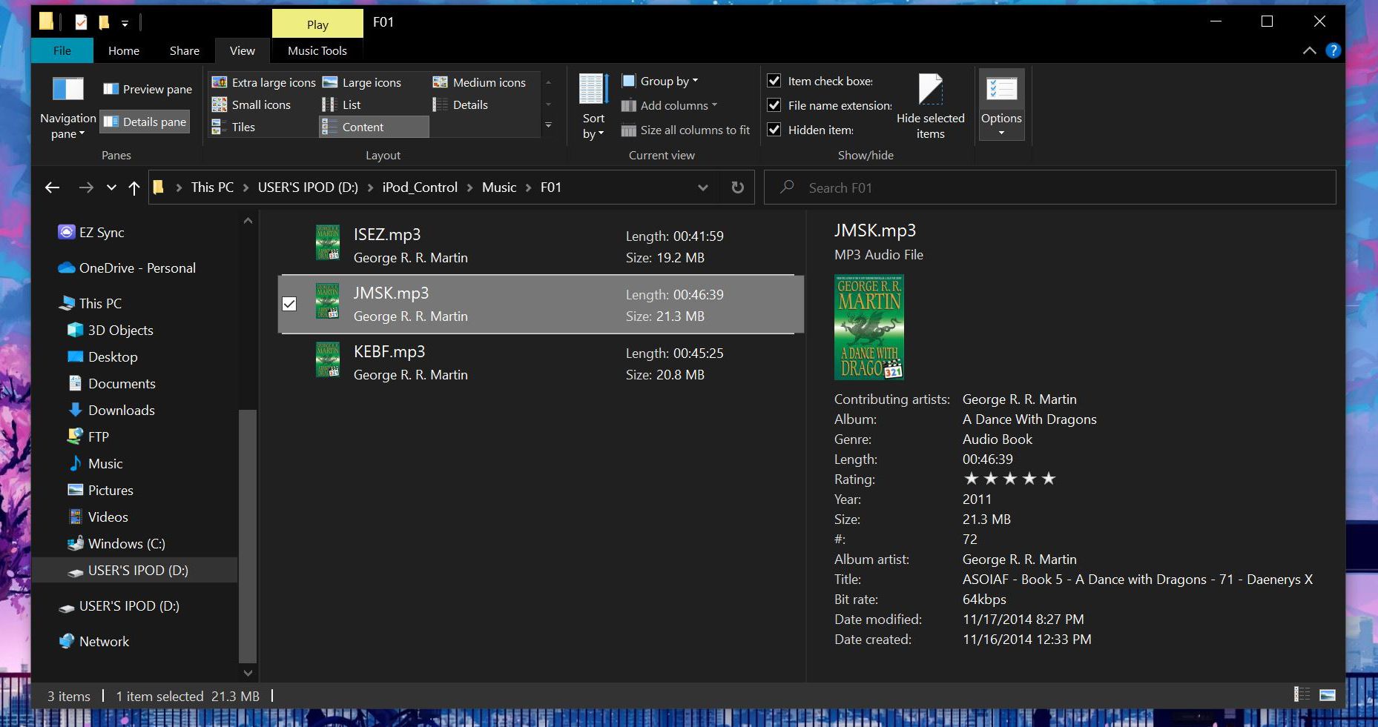Click the back navigation arrow
The image size is (1378, 727).
pyautogui.click(x=52, y=188)
